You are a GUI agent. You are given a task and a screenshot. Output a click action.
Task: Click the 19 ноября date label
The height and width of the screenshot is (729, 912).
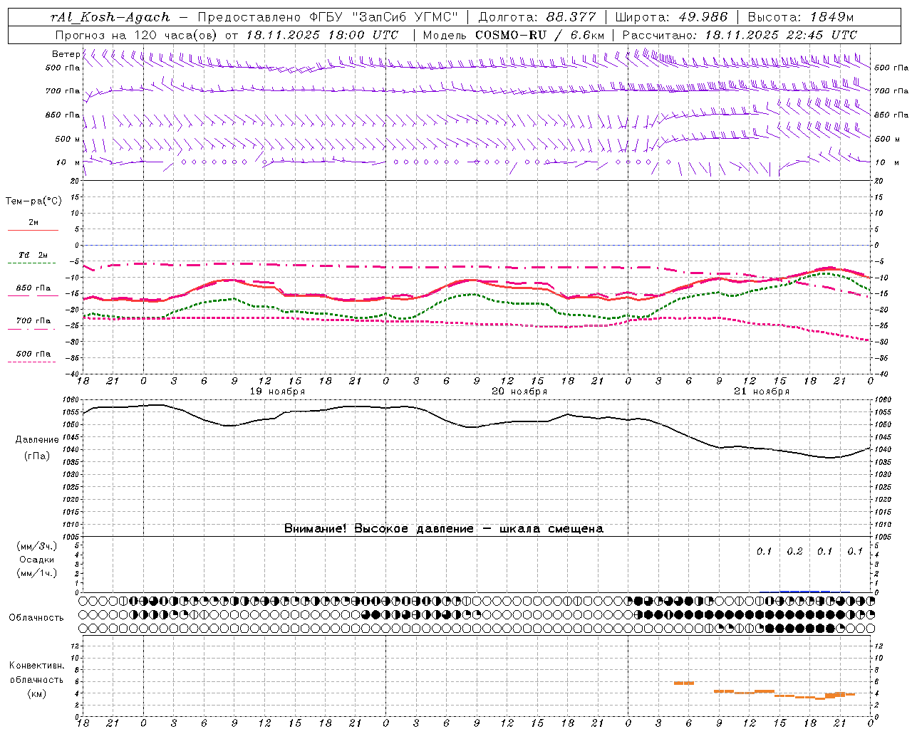(x=277, y=392)
